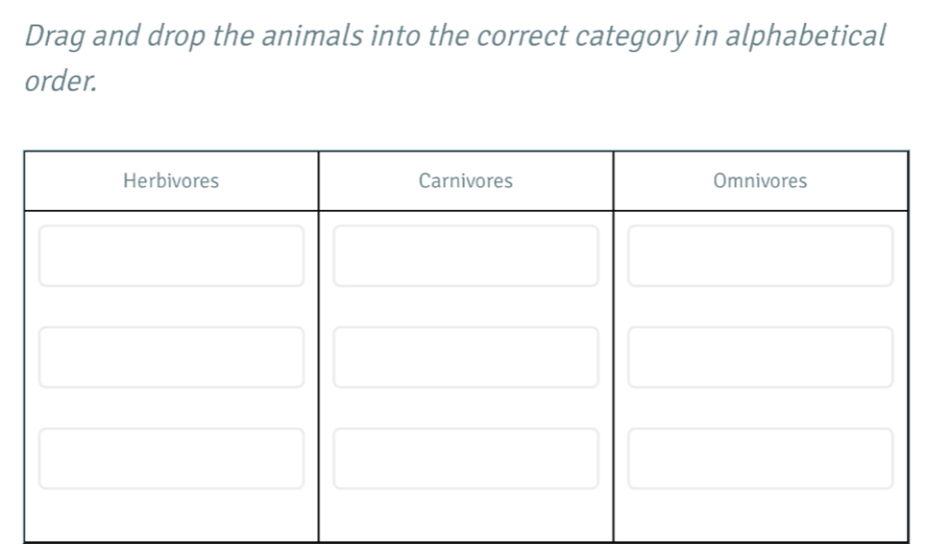Image resolution: width=927 pixels, height=544 pixels.
Task: Click the top Omnivores drop slot
Action: click(760, 255)
